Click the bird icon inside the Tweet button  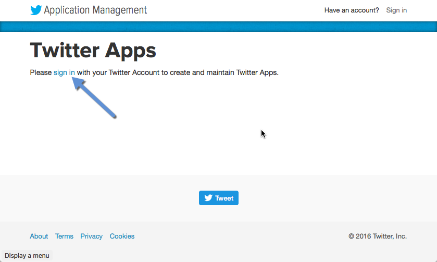[208, 198]
